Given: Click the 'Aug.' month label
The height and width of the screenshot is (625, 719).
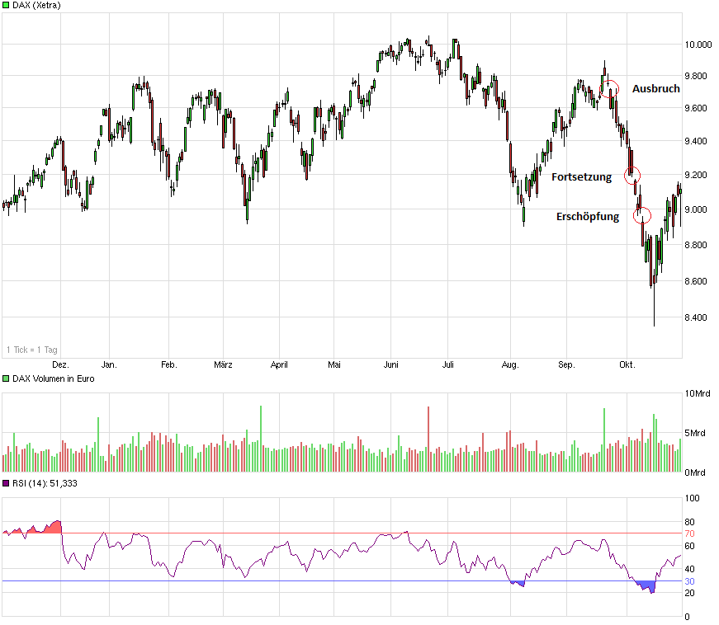Looking at the screenshot, I should pos(510,365).
